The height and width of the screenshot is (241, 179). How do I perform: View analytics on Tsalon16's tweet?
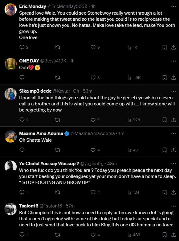click(133, 235)
